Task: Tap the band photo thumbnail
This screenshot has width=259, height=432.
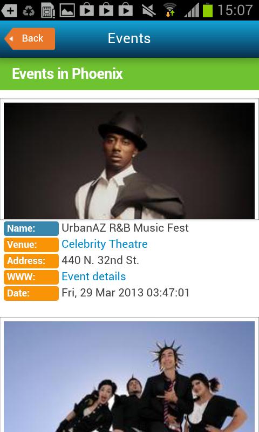Action: pos(129,376)
